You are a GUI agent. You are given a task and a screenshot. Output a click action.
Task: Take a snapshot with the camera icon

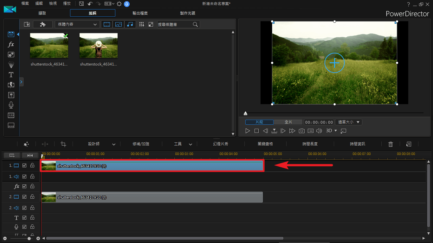[x=302, y=131]
